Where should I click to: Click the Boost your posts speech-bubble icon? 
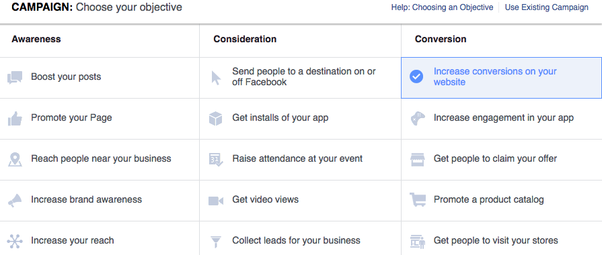coord(15,77)
